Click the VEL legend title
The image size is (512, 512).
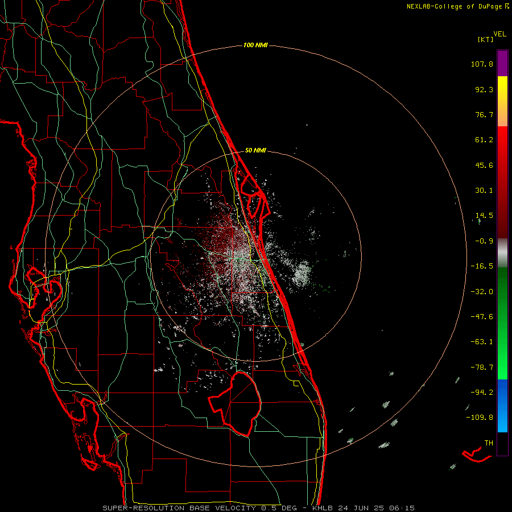pyautogui.click(x=499, y=34)
